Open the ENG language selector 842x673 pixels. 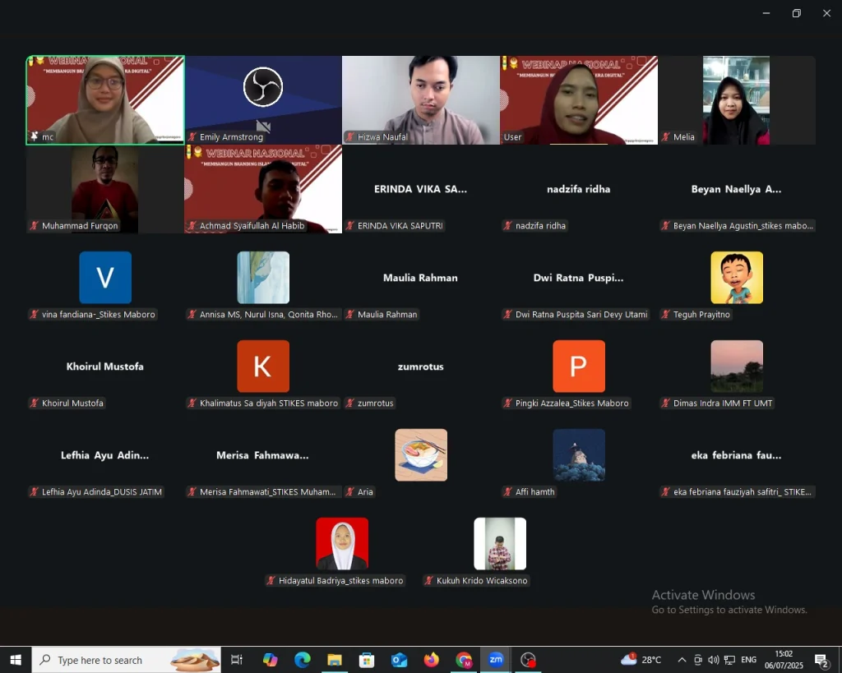pos(748,659)
